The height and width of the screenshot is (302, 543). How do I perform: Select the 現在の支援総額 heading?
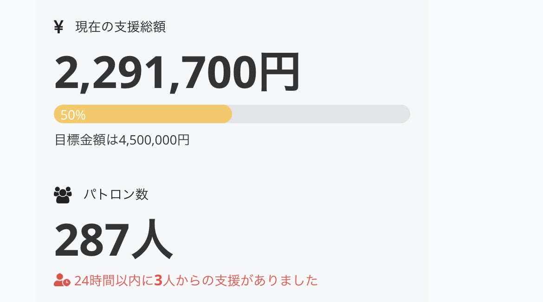(121, 27)
